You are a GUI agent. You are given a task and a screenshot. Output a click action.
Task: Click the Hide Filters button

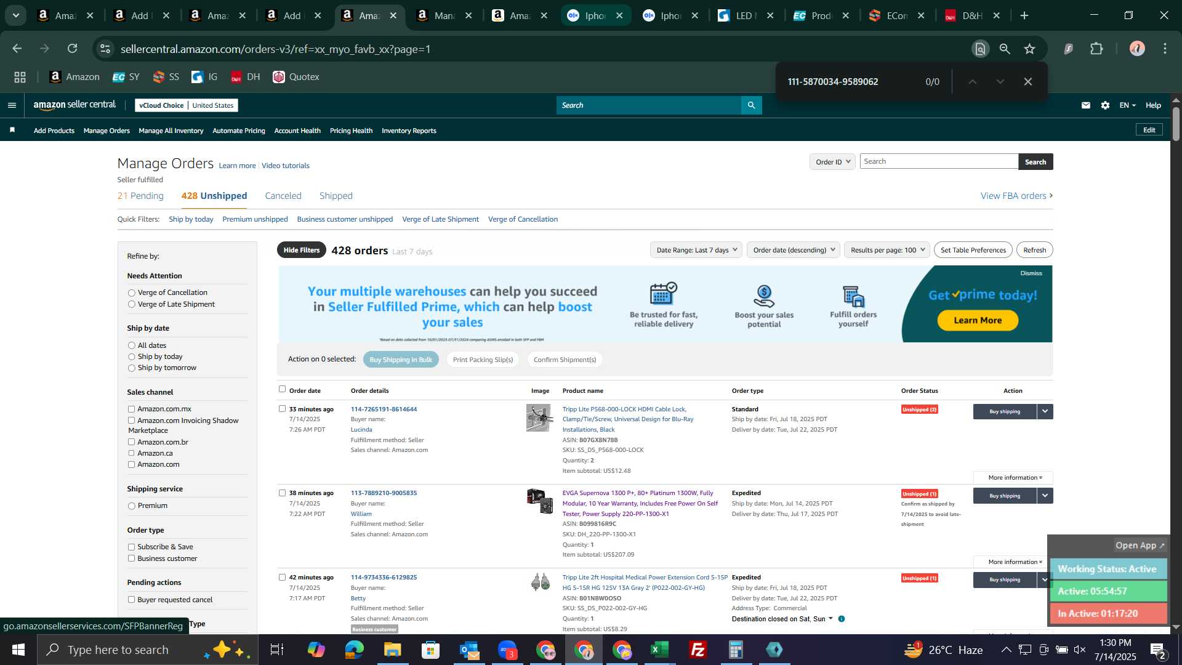click(302, 250)
